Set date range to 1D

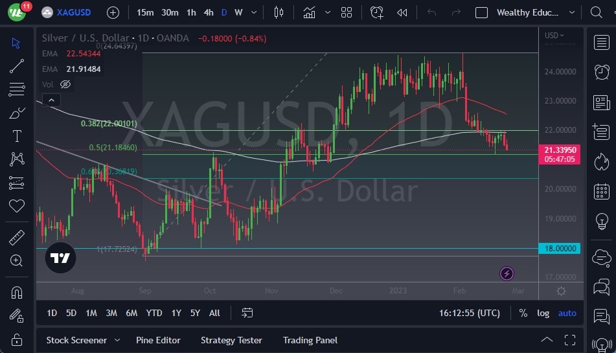[x=52, y=313]
